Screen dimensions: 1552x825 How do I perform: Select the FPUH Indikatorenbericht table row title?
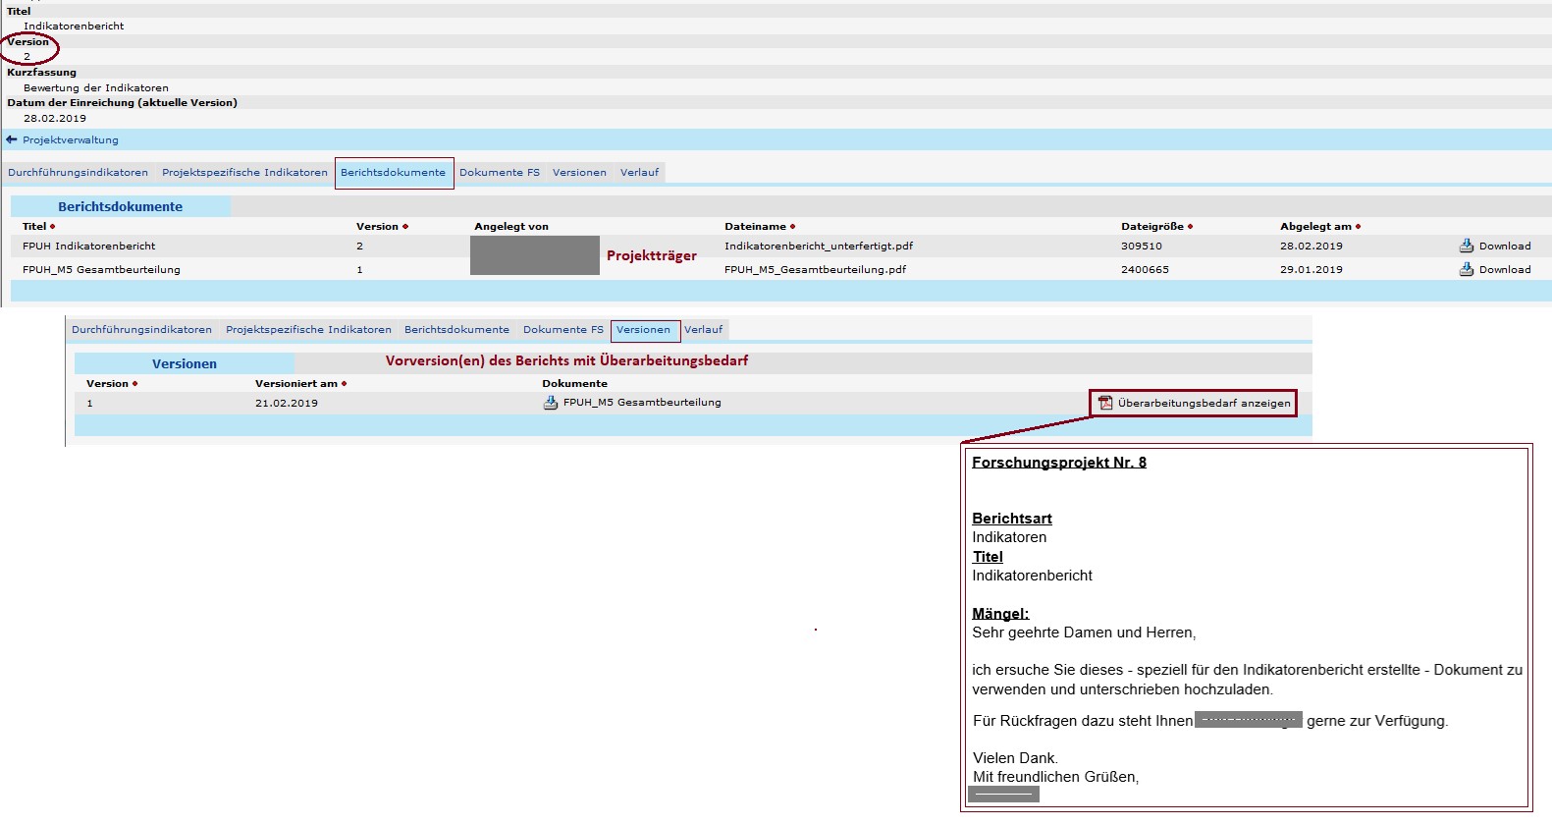(89, 247)
